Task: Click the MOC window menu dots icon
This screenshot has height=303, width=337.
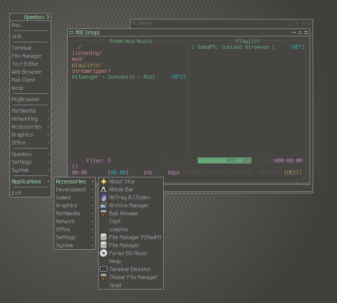Action: [71, 32]
